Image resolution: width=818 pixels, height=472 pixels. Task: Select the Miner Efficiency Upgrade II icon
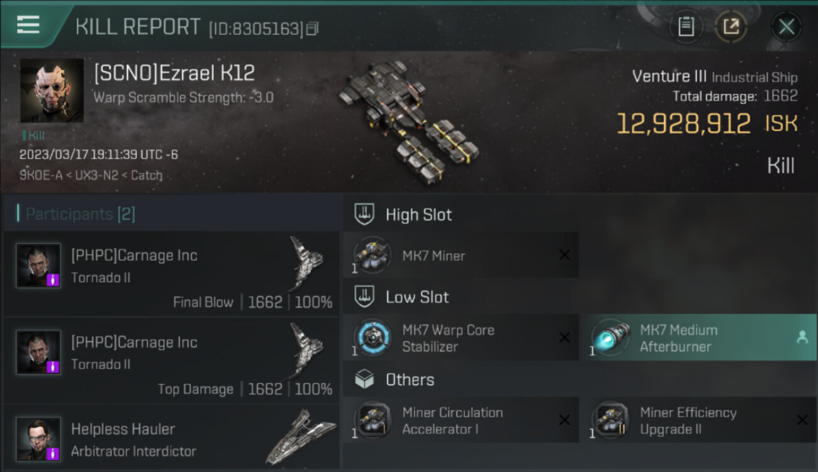[x=610, y=420]
